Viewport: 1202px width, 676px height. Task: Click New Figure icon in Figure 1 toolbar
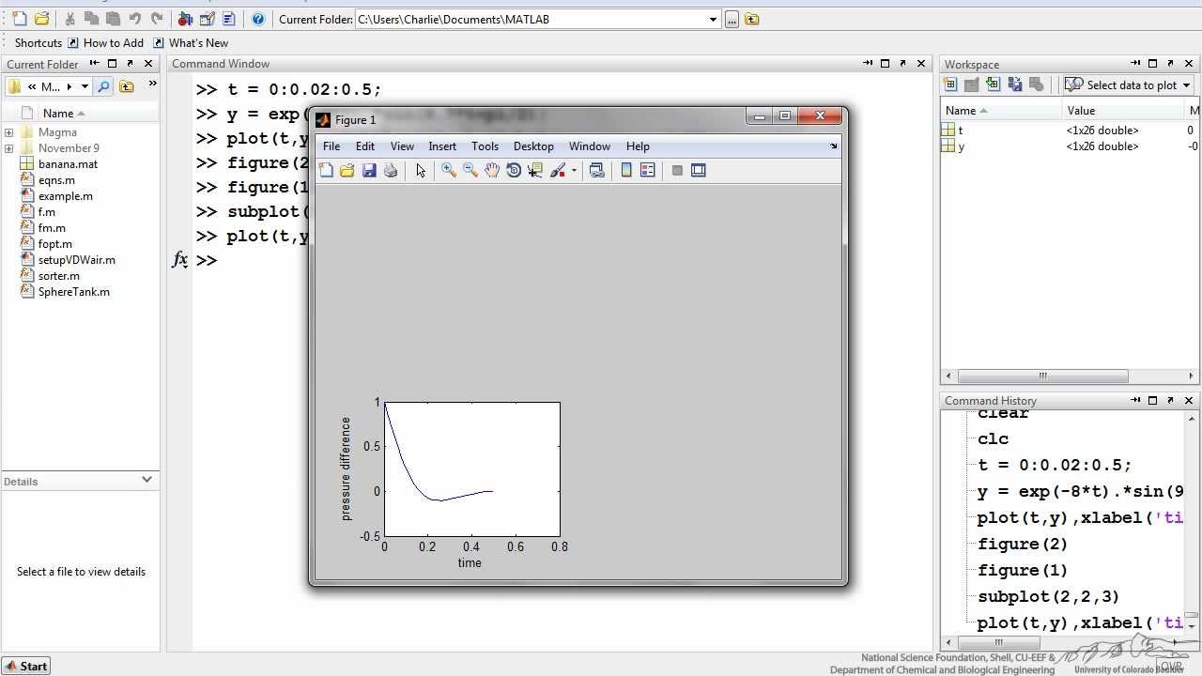click(326, 170)
